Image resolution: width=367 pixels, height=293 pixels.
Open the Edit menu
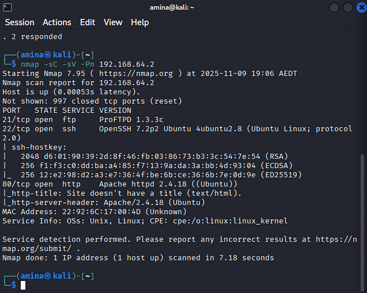88,23
